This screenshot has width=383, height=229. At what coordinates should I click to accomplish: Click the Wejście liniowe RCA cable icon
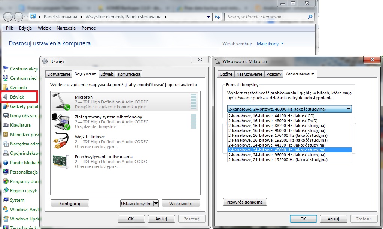coord(61,141)
